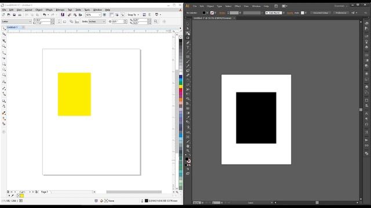Screen dimensions: 371x208
Task: Click the no-color swatch atop CorelDRAW palette
Action: coord(181,37)
